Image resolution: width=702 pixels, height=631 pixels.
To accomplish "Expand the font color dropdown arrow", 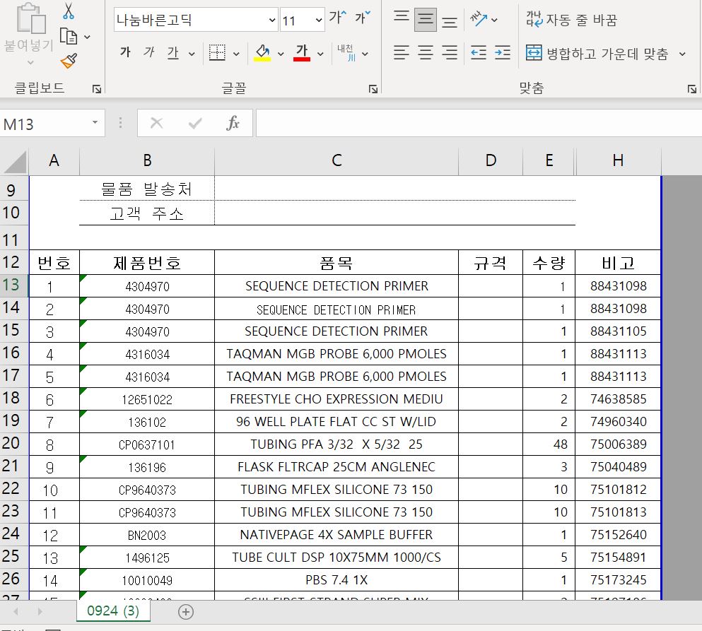I will click(320, 54).
